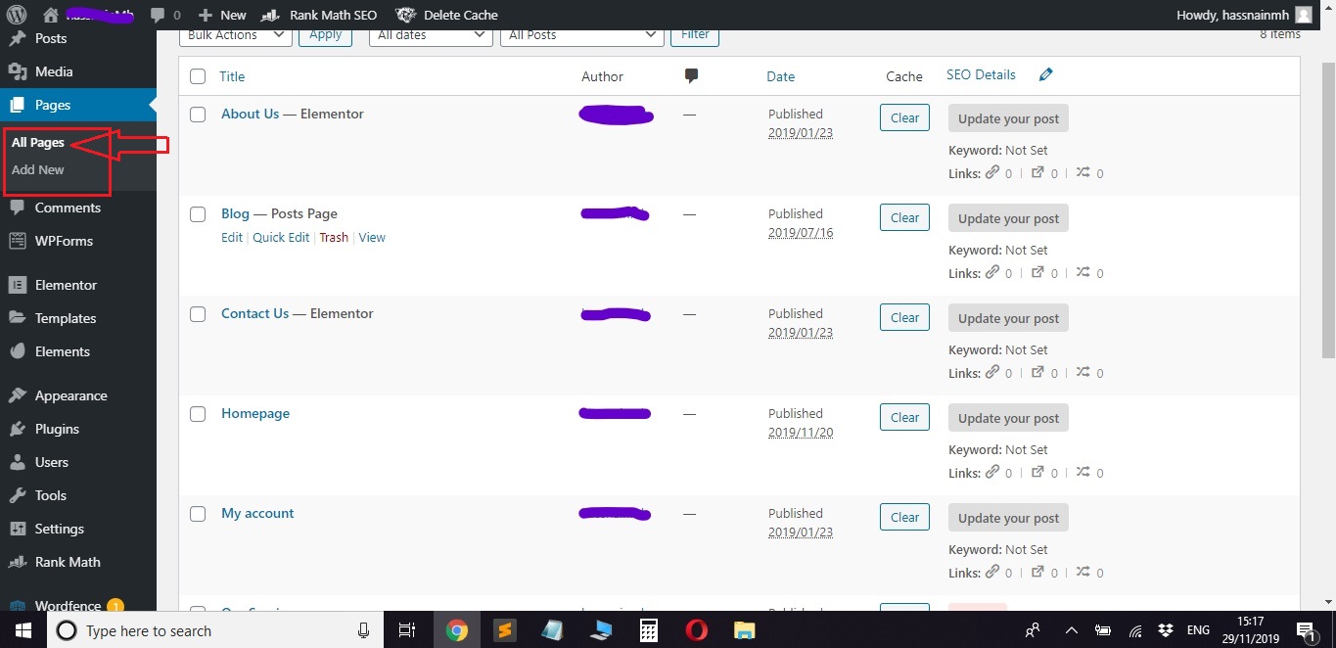
Task: Tick the select-all checkbox beside Title
Action: (198, 76)
